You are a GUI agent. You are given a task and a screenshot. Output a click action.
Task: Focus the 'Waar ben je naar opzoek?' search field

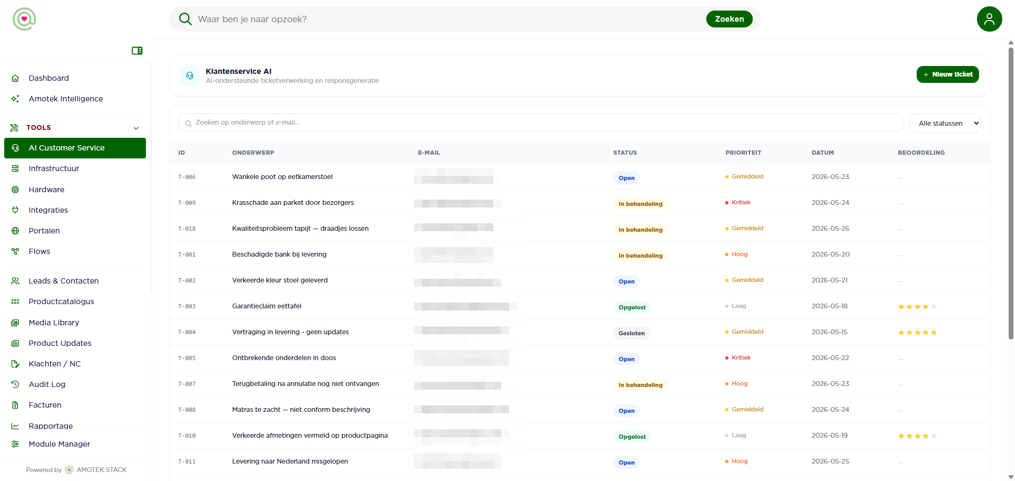[x=449, y=19]
